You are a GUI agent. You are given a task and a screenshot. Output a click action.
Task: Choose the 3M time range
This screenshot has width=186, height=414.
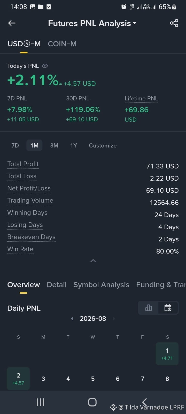point(54,145)
